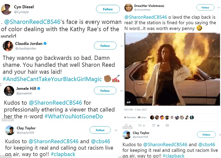
Task: Open Claudia Jordan's profile picture
Action: (x=8, y=46)
